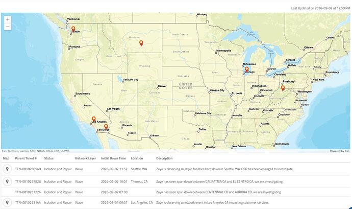Click the Los Angeles network event description
The height and width of the screenshot is (209, 352).
(213, 203)
